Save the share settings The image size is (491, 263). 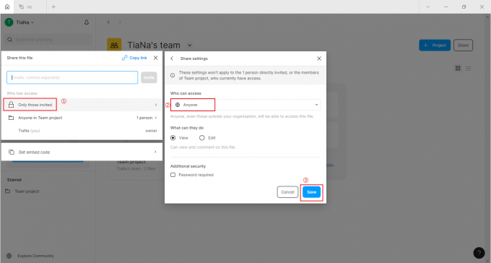312,192
